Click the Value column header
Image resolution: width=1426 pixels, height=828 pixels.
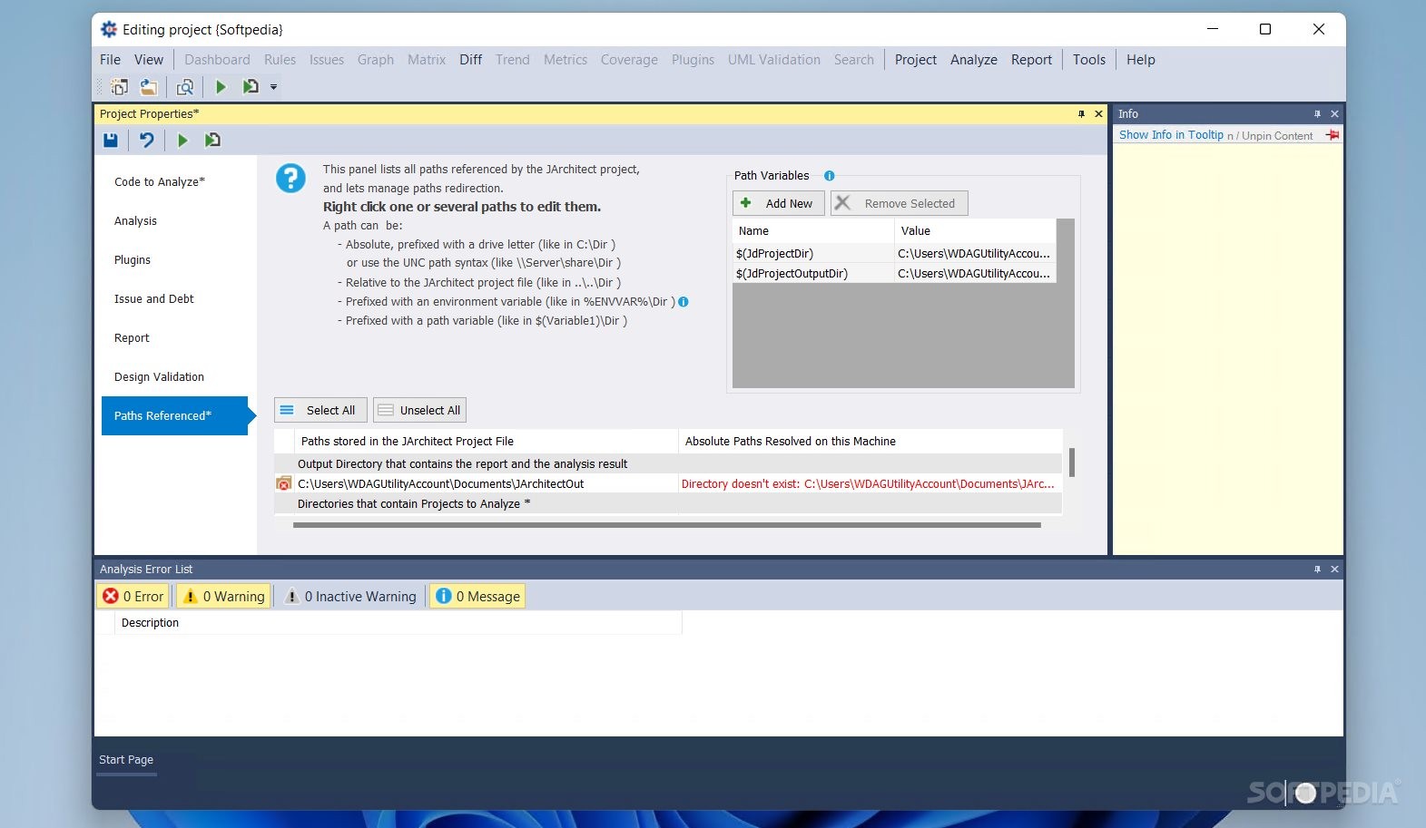[975, 231]
